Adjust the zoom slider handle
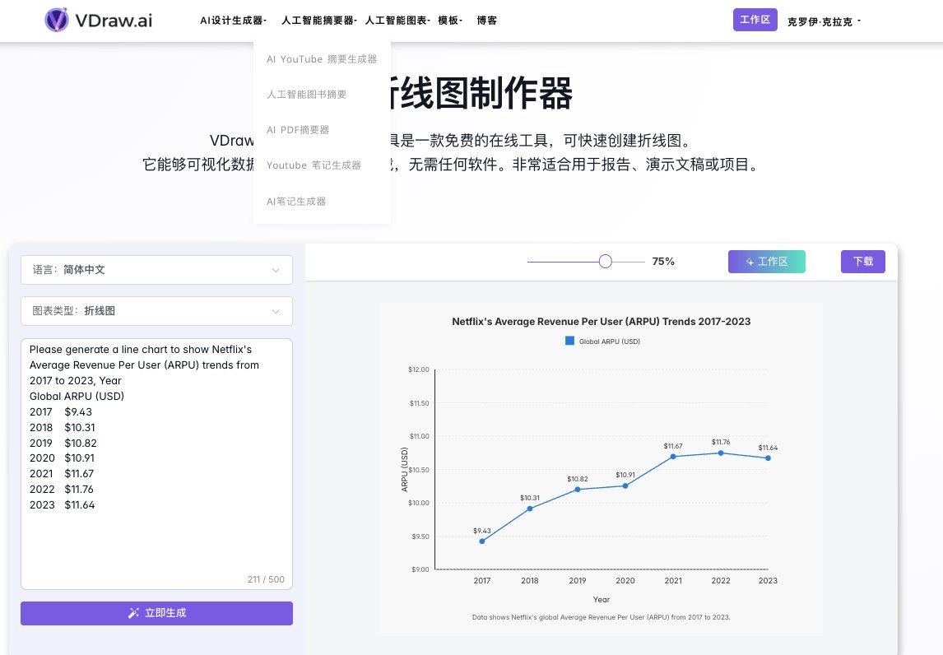 point(605,261)
